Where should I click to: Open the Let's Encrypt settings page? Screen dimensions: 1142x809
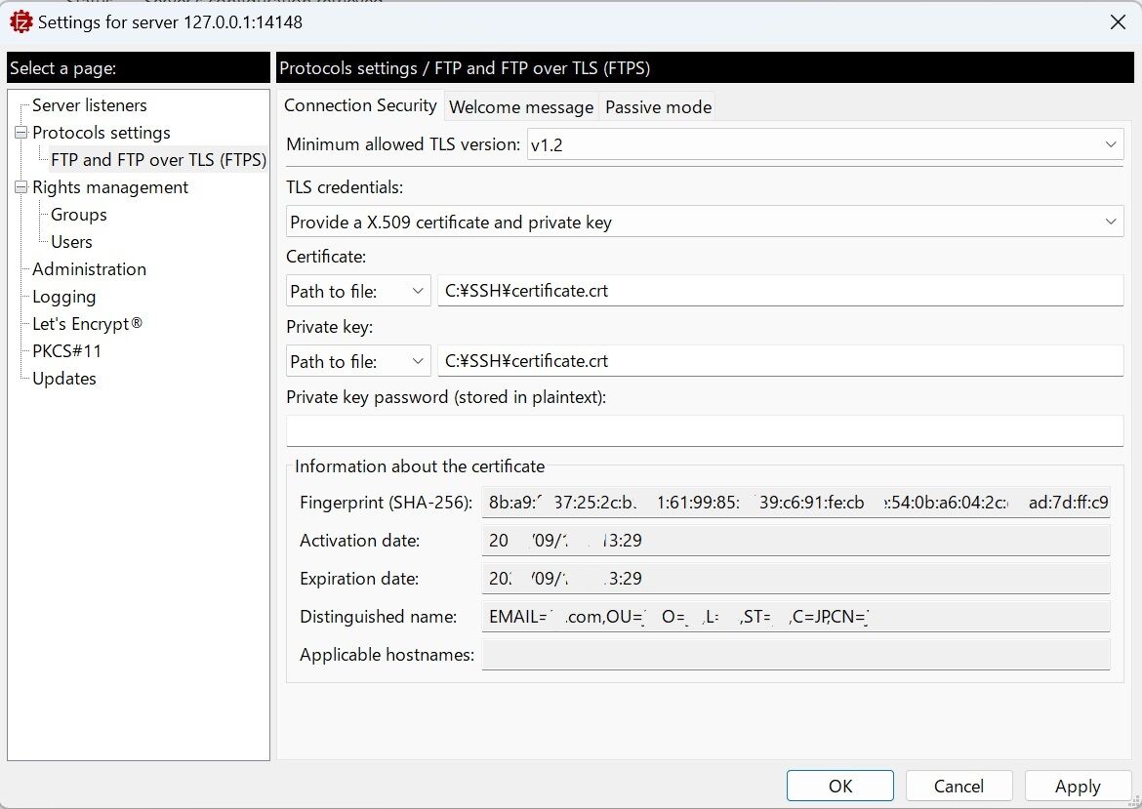click(86, 323)
